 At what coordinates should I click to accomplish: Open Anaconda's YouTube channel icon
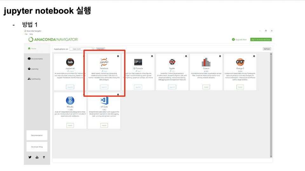[37, 157]
